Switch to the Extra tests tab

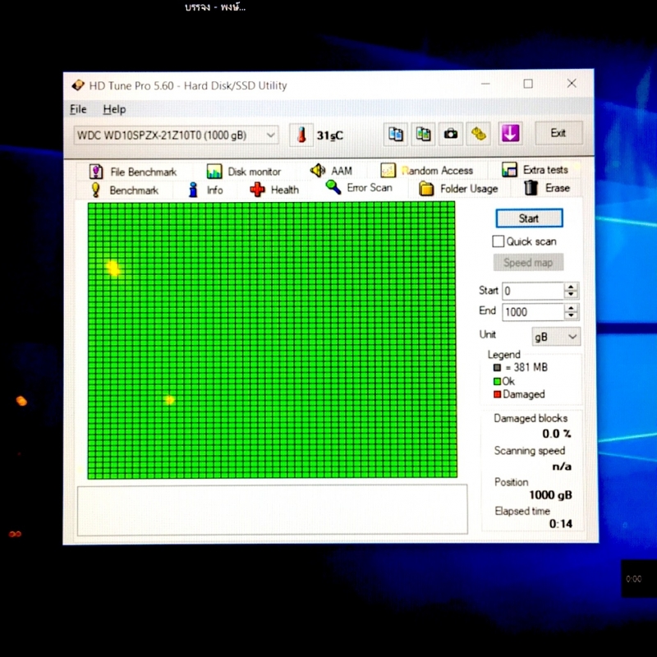[x=535, y=170]
